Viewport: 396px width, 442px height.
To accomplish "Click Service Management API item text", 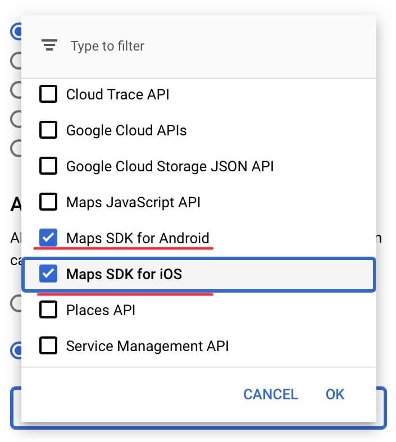I will point(147,346).
